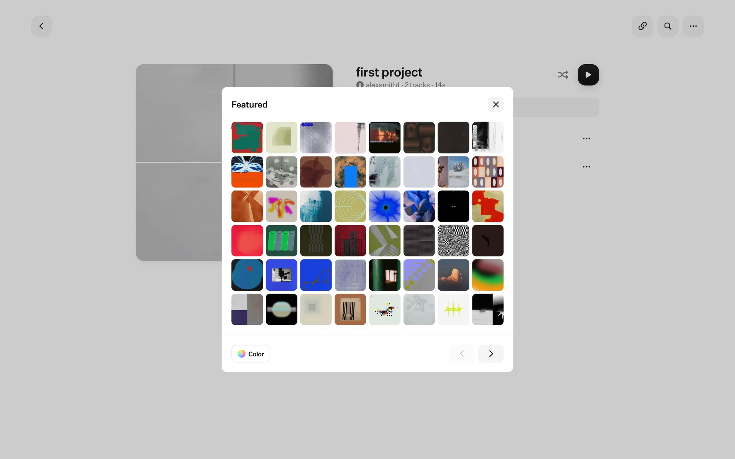Screen dimensions: 735x459
Task: Choose the blue starburst cover image
Action: click(x=384, y=206)
